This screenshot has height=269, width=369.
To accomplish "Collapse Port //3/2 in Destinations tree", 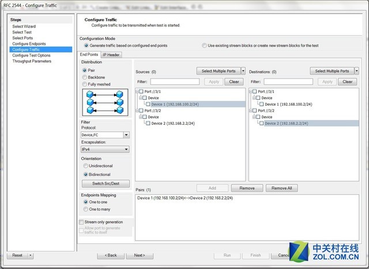I will [x=251, y=110].
